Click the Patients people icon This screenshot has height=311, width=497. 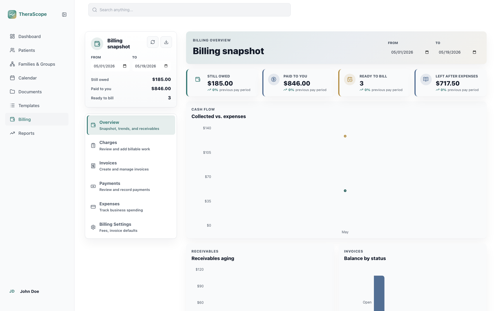click(x=12, y=50)
